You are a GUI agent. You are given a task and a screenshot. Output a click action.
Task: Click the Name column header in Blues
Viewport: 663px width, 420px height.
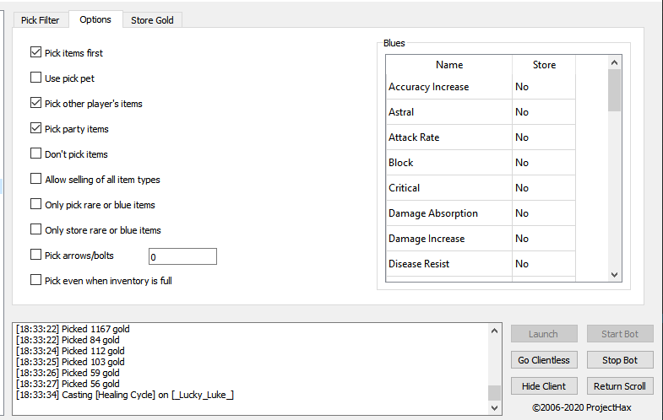click(449, 65)
